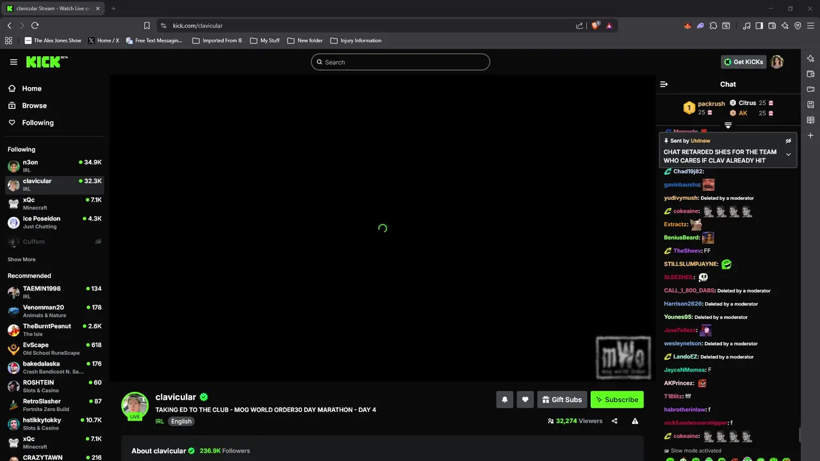Reload the kick.com page
The height and width of the screenshot is (461, 820).
(35, 26)
